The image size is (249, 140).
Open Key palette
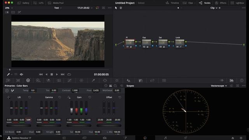(x=140, y=80)
